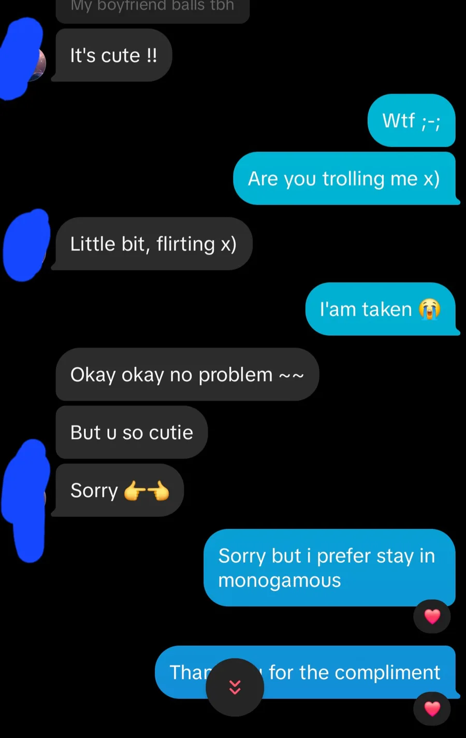Tap the "Little bit, flirting x)" bubble
This screenshot has width=466, height=738.
point(152,244)
